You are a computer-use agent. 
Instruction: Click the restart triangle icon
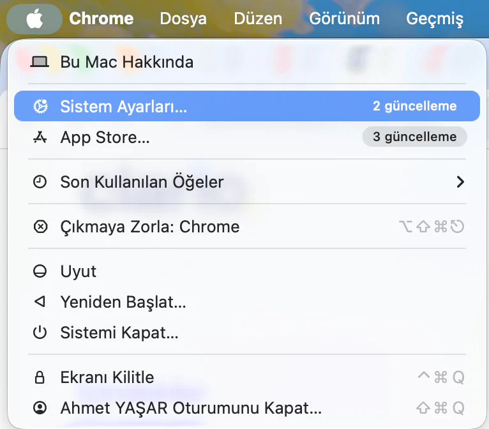point(40,301)
